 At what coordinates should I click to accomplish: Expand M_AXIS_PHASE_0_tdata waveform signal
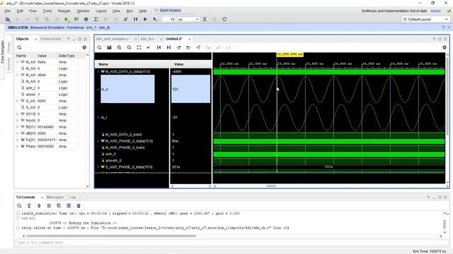(98, 141)
